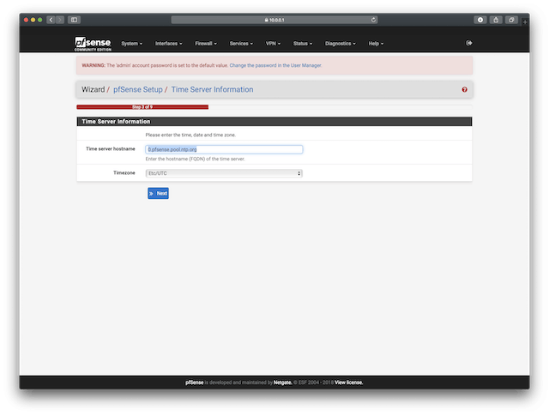Click the Next button
549x415 pixels.
[158, 193]
